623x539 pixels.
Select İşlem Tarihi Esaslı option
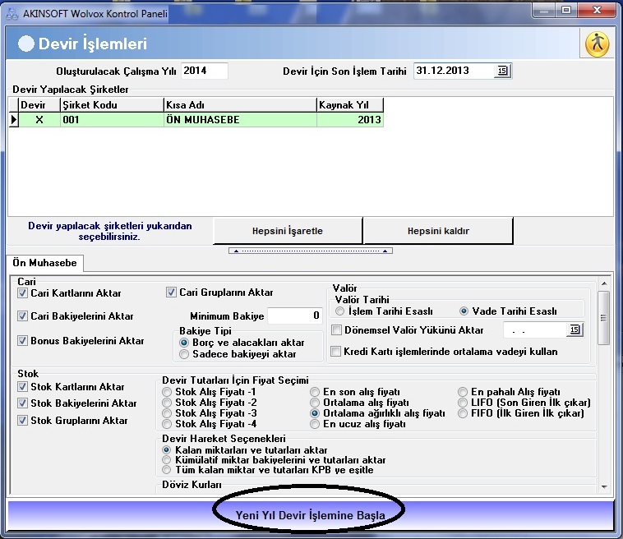point(339,311)
